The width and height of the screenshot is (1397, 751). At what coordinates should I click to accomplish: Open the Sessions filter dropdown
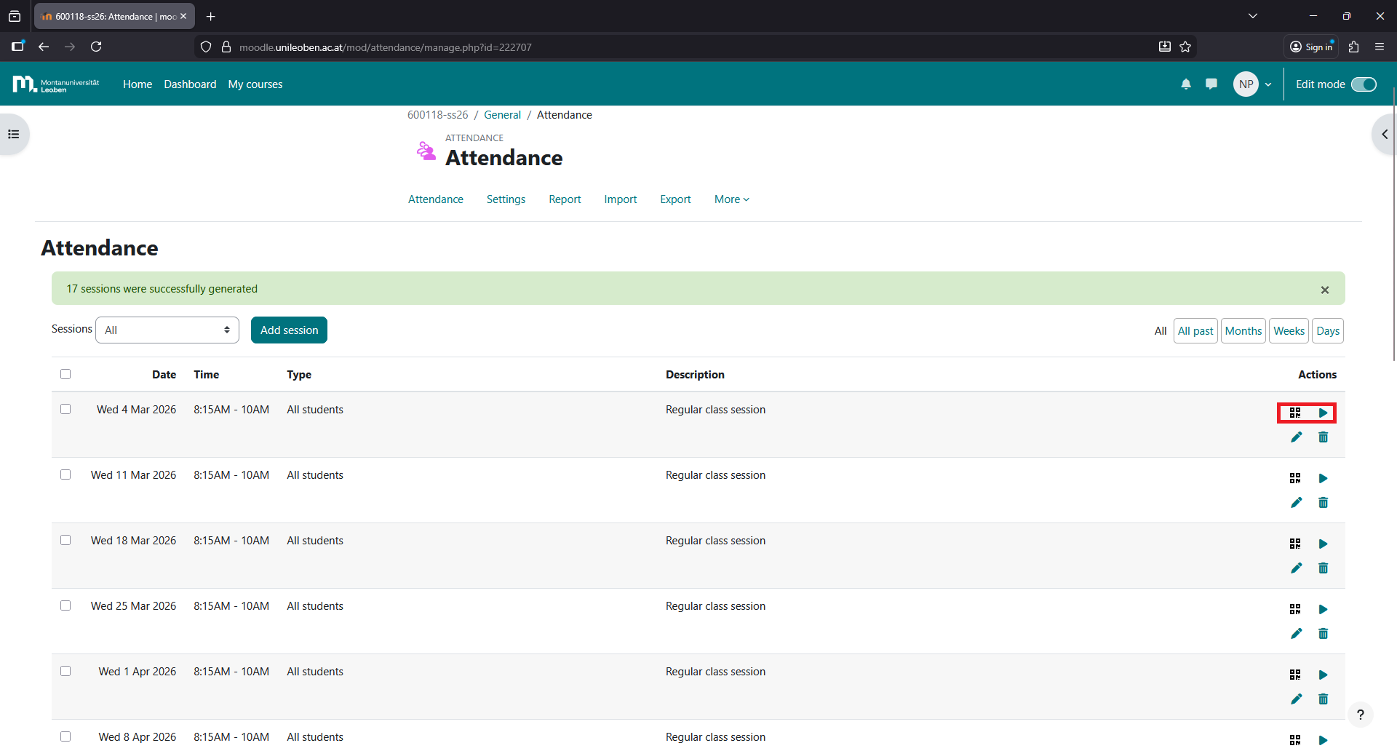[x=167, y=330]
